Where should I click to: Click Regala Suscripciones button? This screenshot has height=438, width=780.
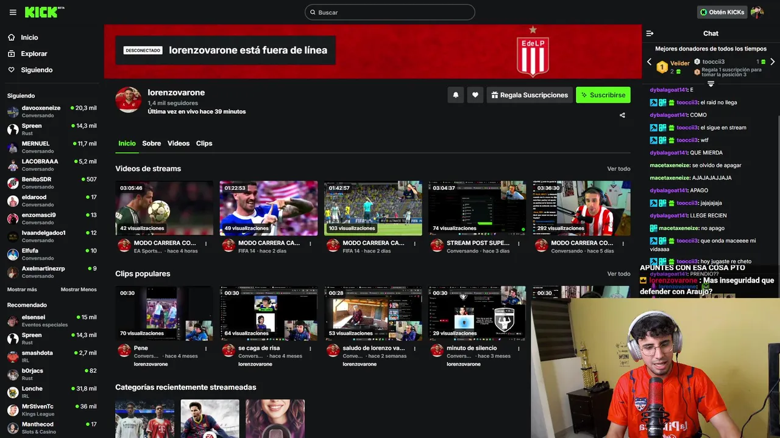click(530, 95)
